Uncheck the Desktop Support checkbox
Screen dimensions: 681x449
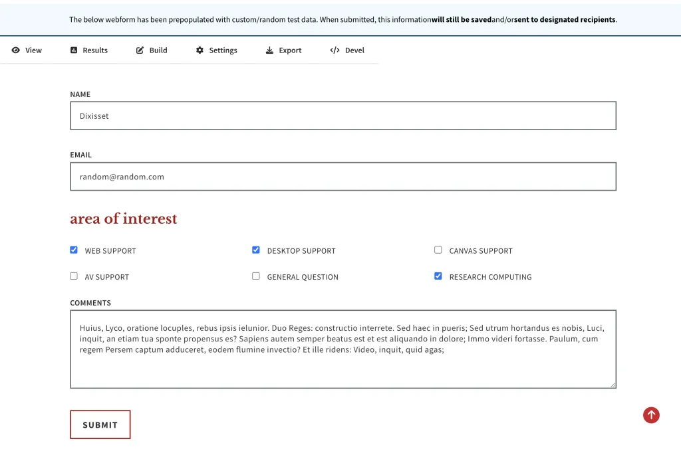256,250
